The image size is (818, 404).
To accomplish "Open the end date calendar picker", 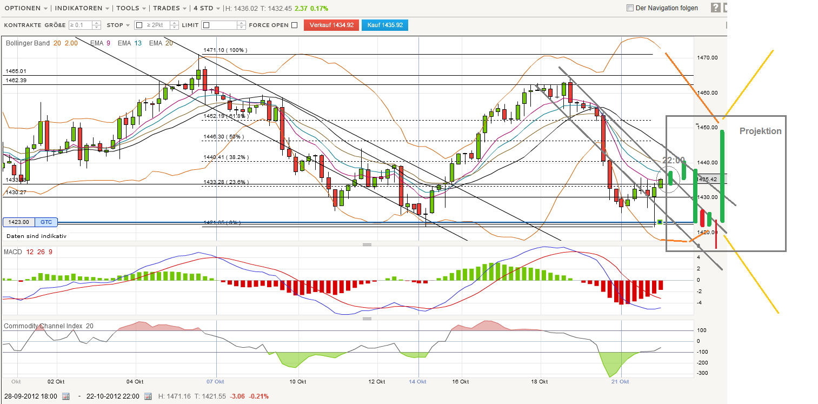I will coord(147,396).
